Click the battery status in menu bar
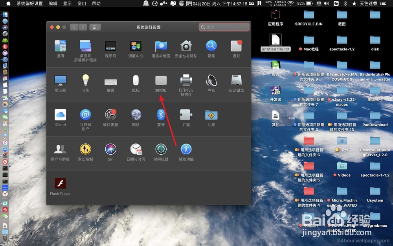 point(305,4)
